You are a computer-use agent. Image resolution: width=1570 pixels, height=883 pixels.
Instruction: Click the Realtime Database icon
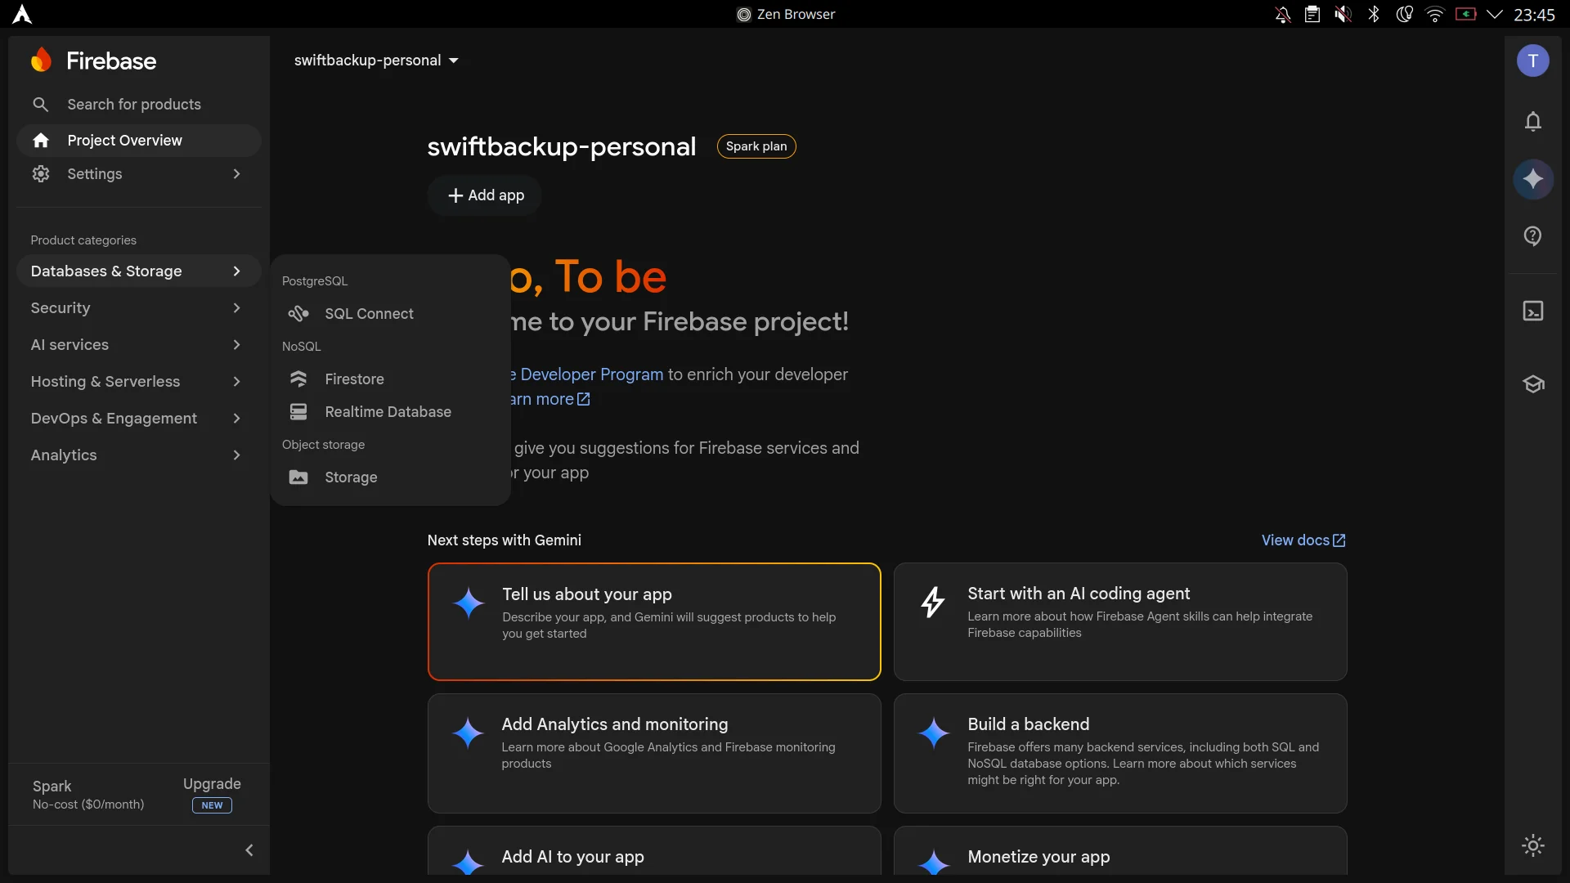pyautogui.click(x=298, y=412)
